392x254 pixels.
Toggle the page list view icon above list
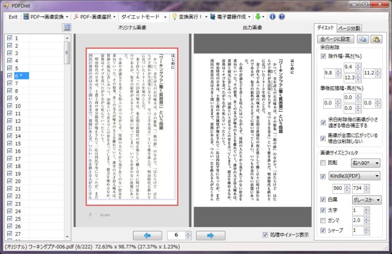click(67, 28)
